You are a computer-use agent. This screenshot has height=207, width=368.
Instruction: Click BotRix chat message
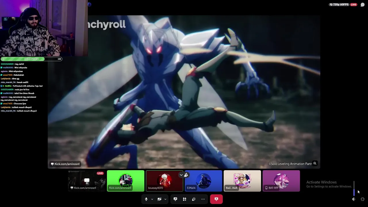click(x=22, y=86)
